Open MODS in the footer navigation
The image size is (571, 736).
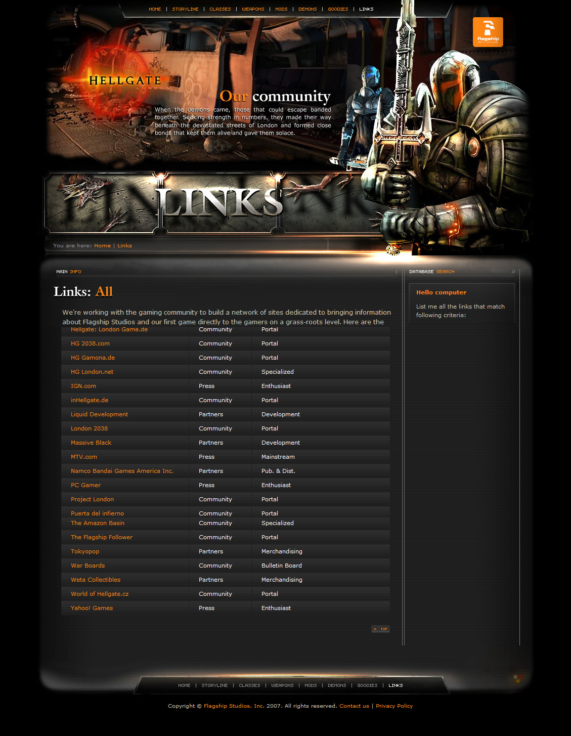tap(311, 685)
